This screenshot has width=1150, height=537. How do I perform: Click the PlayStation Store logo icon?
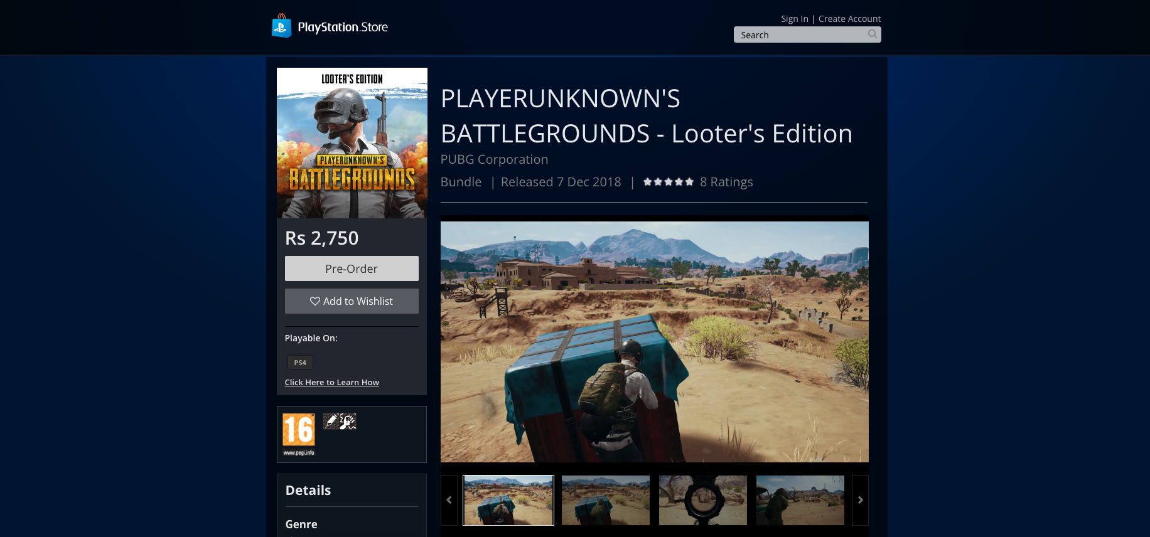(x=281, y=26)
